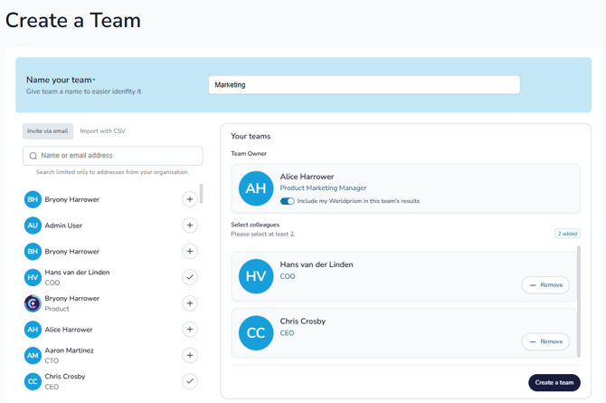Click the Admin User name in the list
Image resolution: width=606 pixels, height=403 pixels.
coord(63,225)
